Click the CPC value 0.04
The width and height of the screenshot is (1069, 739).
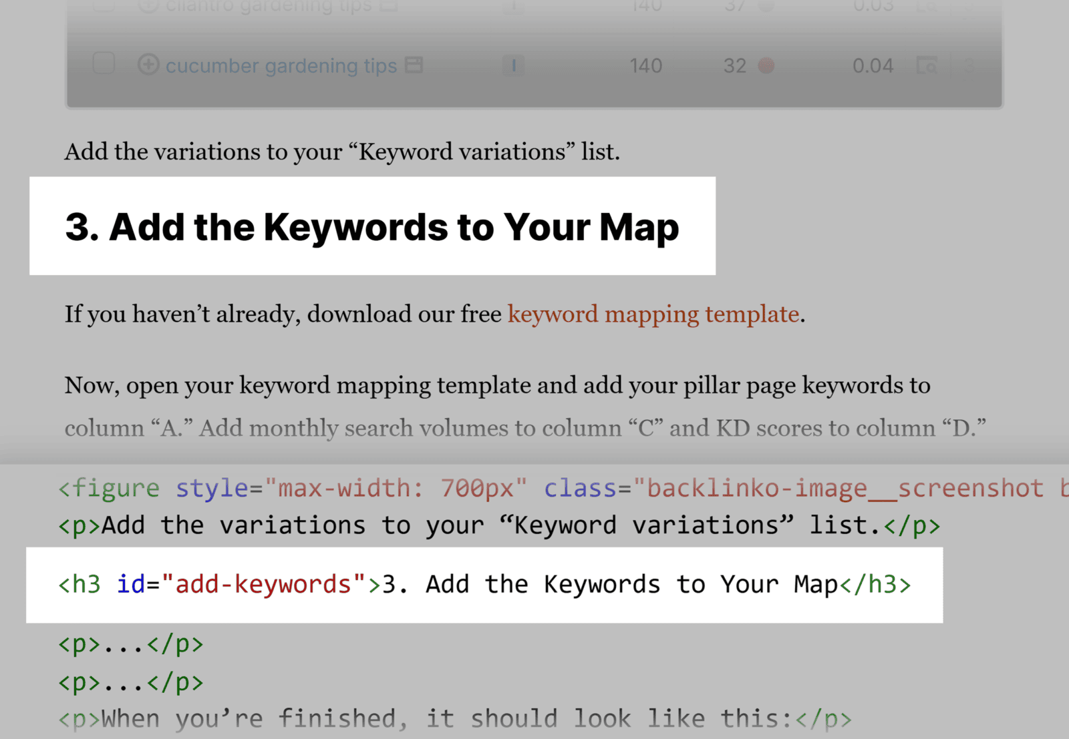coord(873,65)
